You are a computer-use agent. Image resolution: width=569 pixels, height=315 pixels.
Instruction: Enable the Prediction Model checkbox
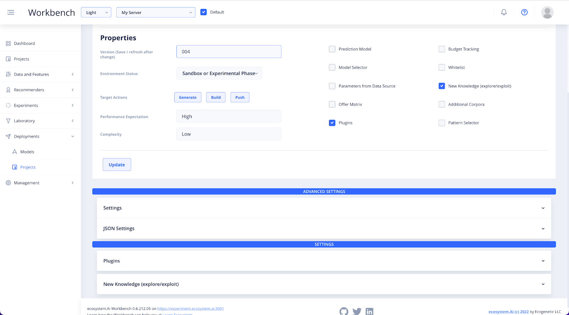coord(332,49)
